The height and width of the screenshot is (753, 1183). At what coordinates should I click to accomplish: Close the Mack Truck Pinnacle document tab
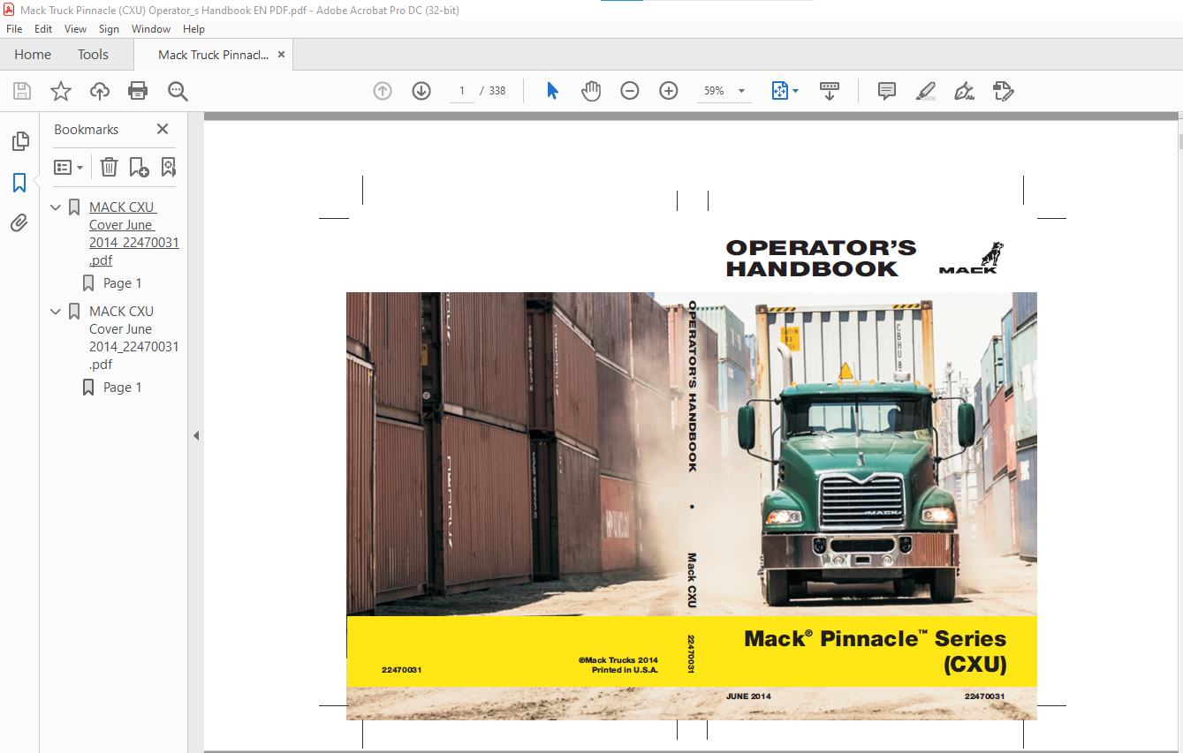pyautogui.click(x=281, y=55)
